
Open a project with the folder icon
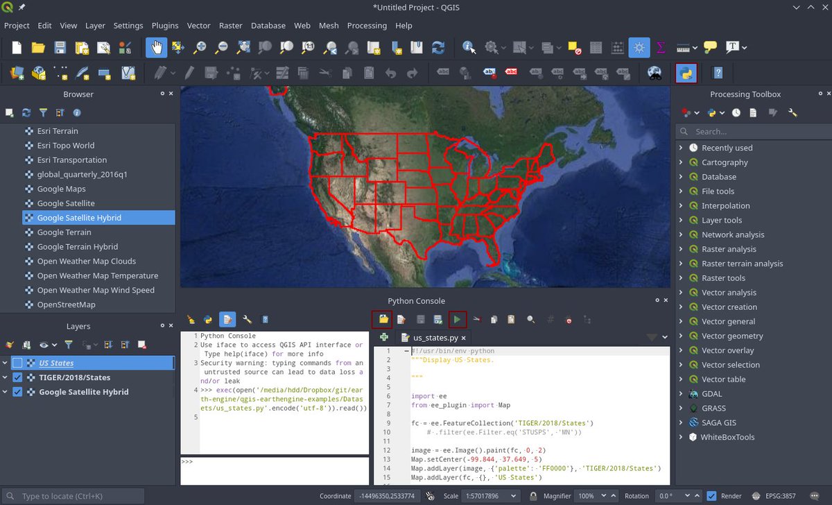tap(38, 48)
